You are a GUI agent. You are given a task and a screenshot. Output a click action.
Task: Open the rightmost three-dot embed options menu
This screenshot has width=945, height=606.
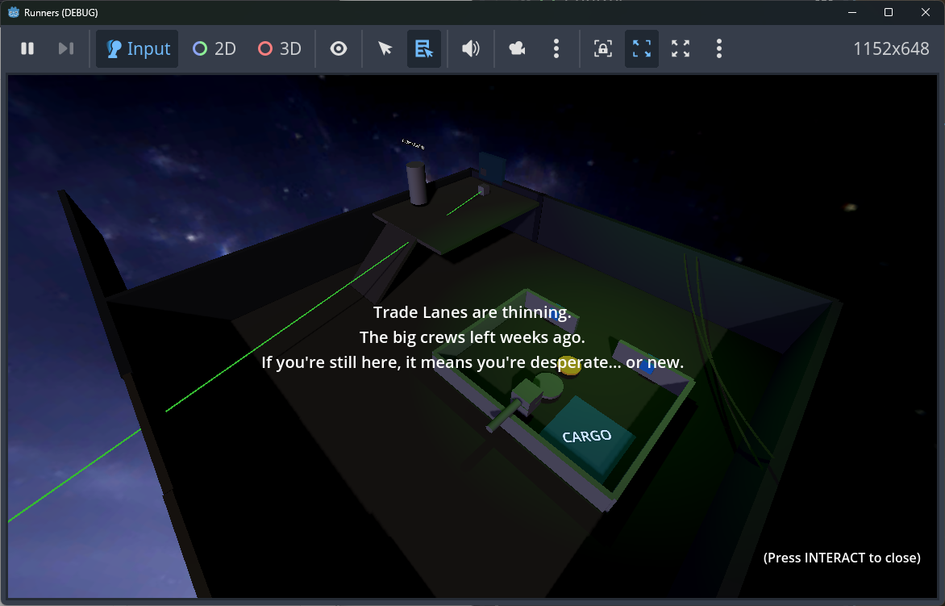click(719, 48)
